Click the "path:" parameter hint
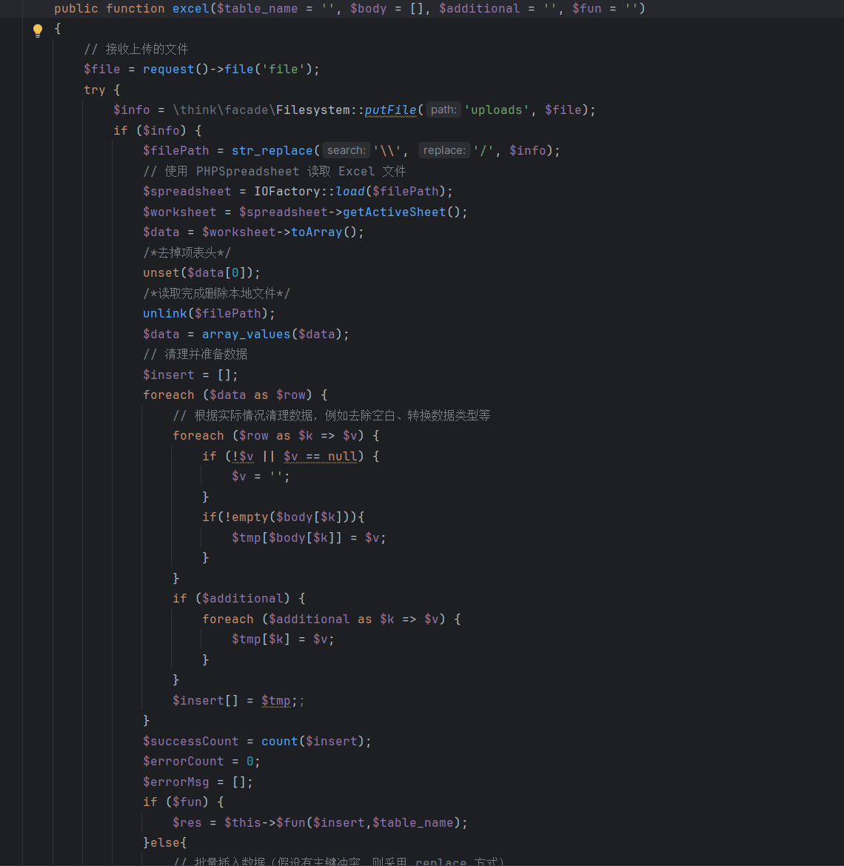Image resolution: width=844 pixels, height=866 pixels. (x=443, y=110)
